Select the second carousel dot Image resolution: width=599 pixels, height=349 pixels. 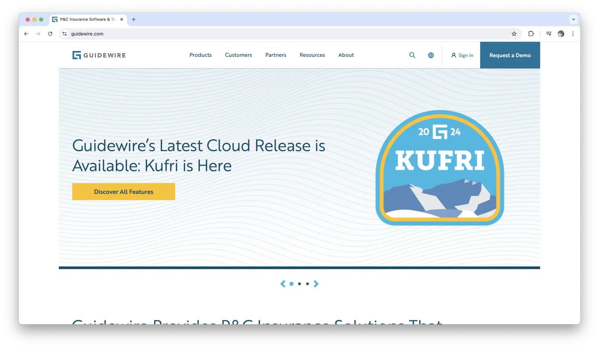299,284
